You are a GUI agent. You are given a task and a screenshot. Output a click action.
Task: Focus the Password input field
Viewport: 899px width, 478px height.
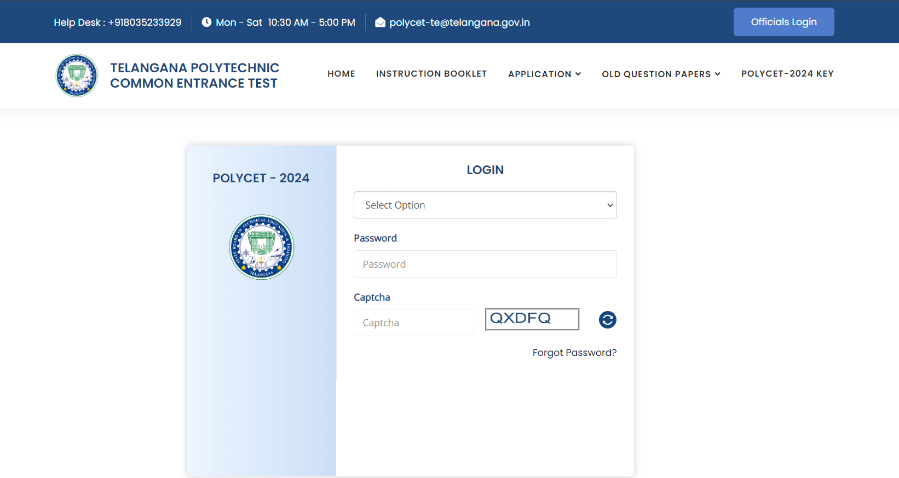coord(485,264)
